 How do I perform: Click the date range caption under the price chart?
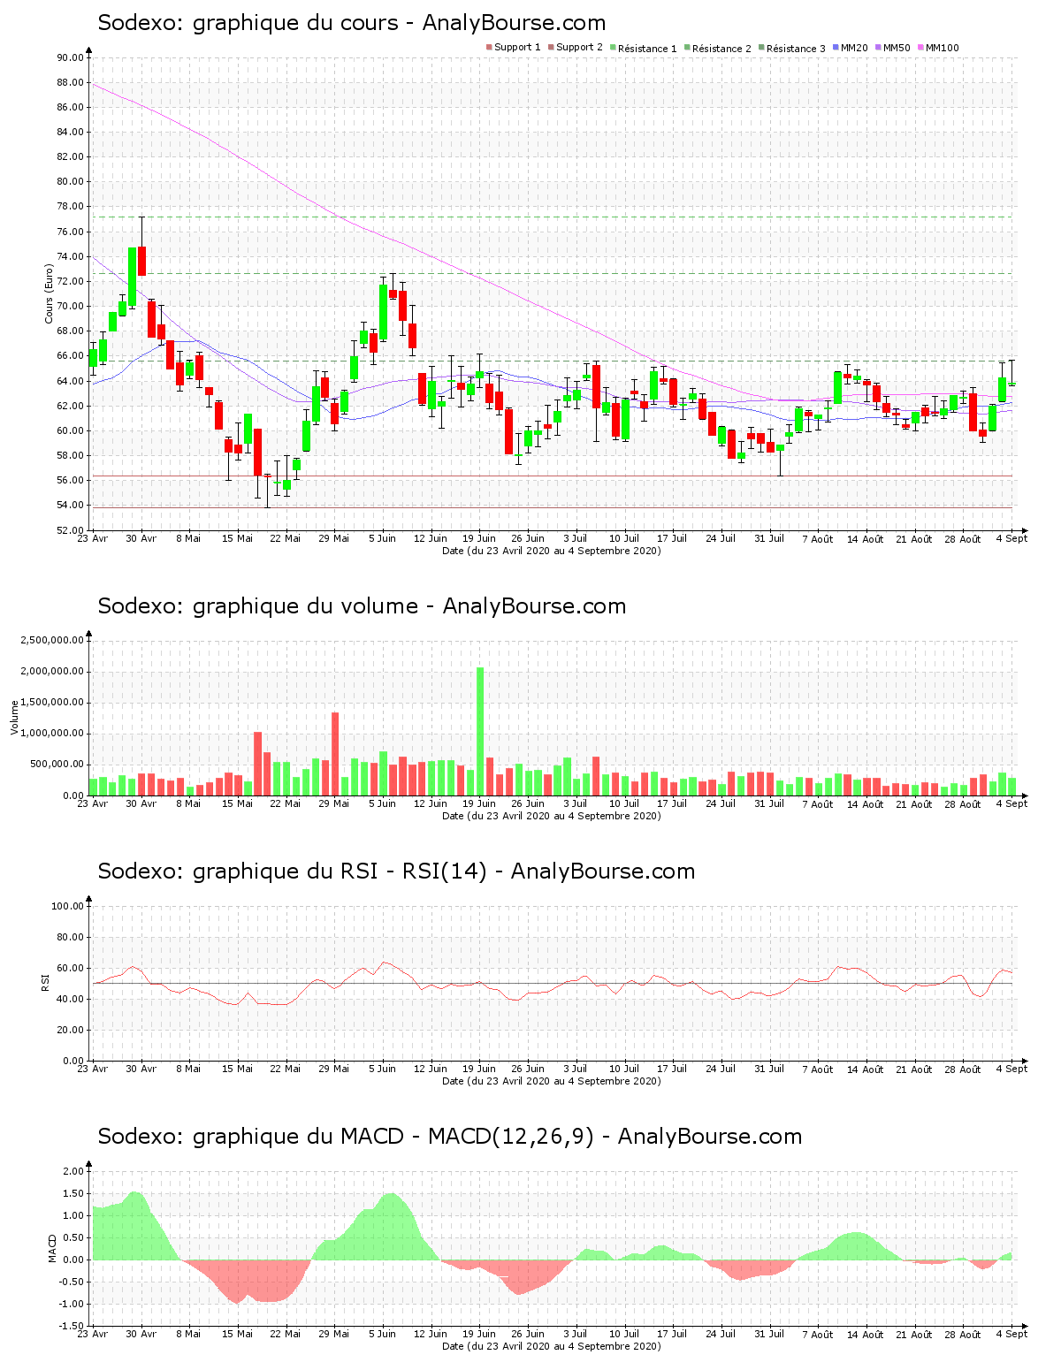[551, 551]
